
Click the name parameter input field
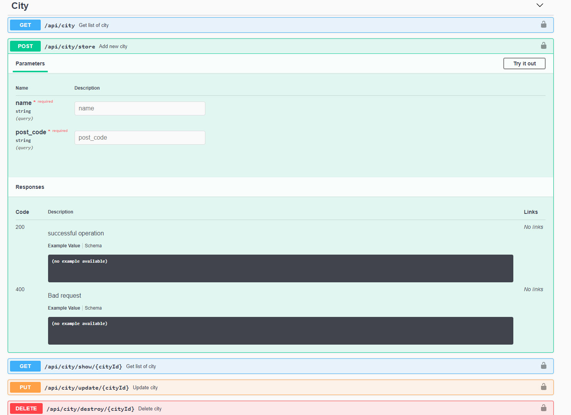140,108
